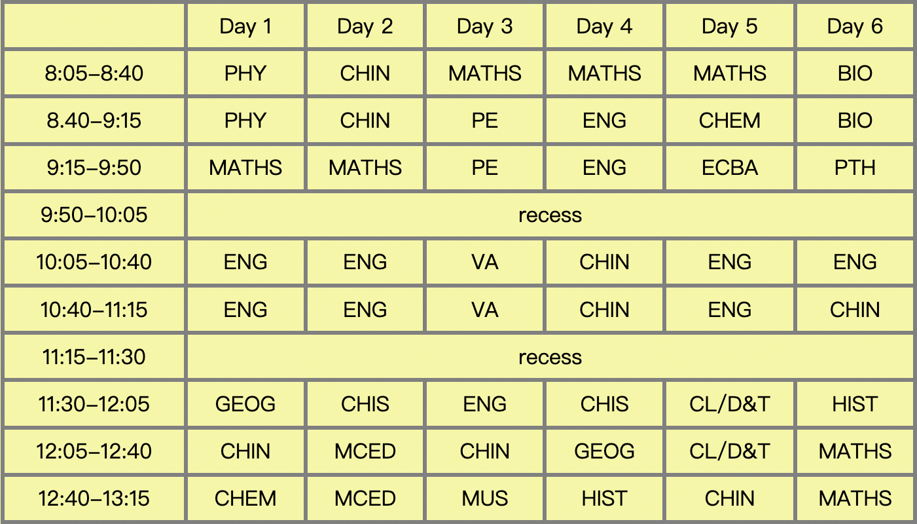Select the 10:05–10:40 VA cell
Image resolution: width=917 pixels, height=524 pixels.
484,262
